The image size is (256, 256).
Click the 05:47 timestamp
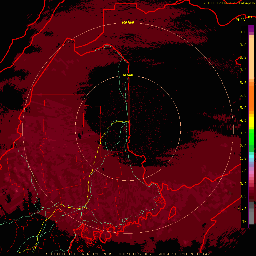click(x=203, y=254)
